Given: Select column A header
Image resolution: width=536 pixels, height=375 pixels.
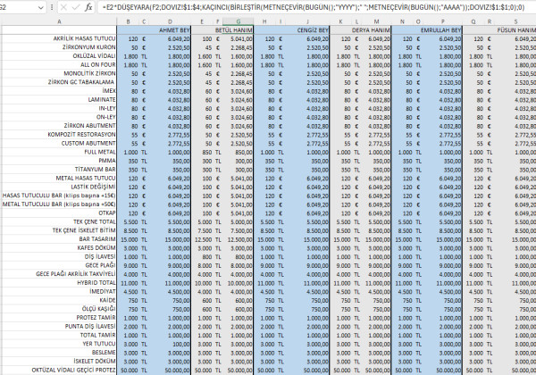Looking at the screenshot, I should 59,21.
